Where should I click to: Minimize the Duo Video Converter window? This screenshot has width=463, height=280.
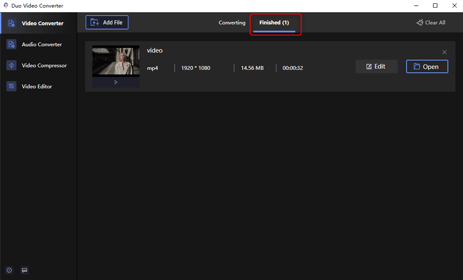point(416,6)
